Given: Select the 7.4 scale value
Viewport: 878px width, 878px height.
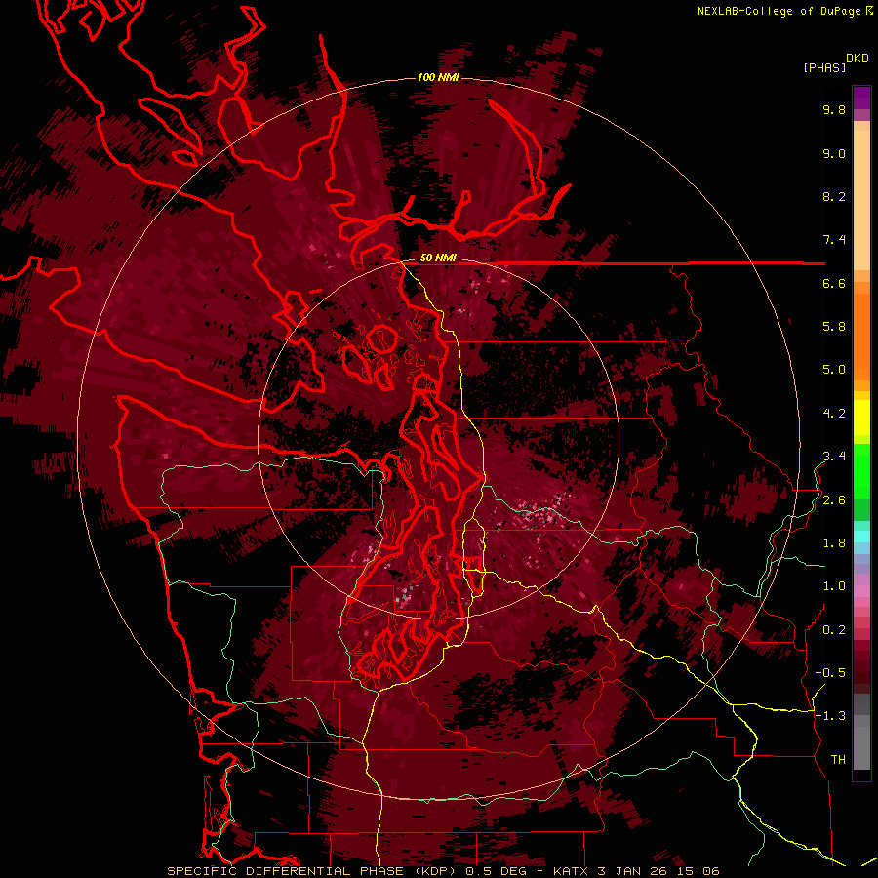Looking at the screenshot, I should 834,240.
